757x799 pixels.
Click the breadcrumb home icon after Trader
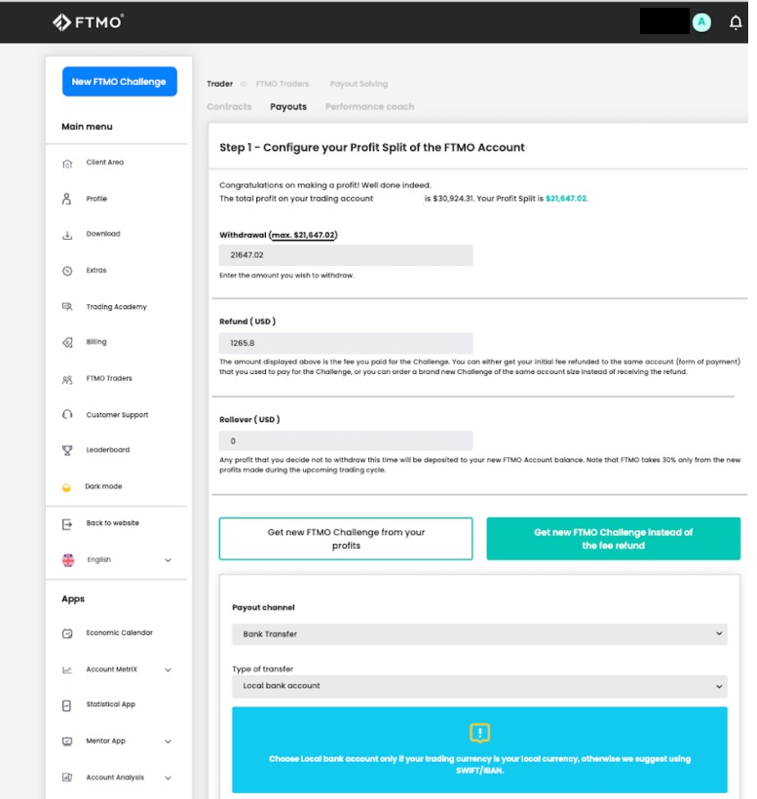(244, 84)
